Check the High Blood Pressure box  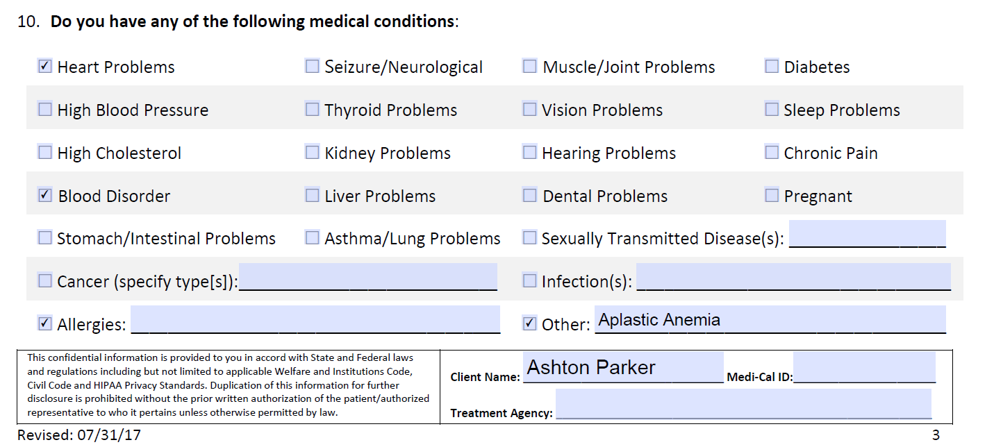pyautogui.click(x=45, y=110)
